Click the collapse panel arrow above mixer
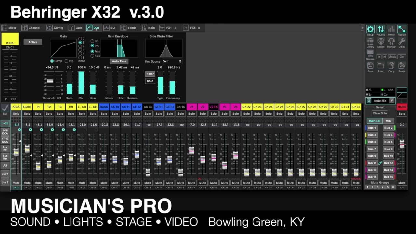Image resolution: width=416 pixels, height=234 pixels. click(362, 28)
